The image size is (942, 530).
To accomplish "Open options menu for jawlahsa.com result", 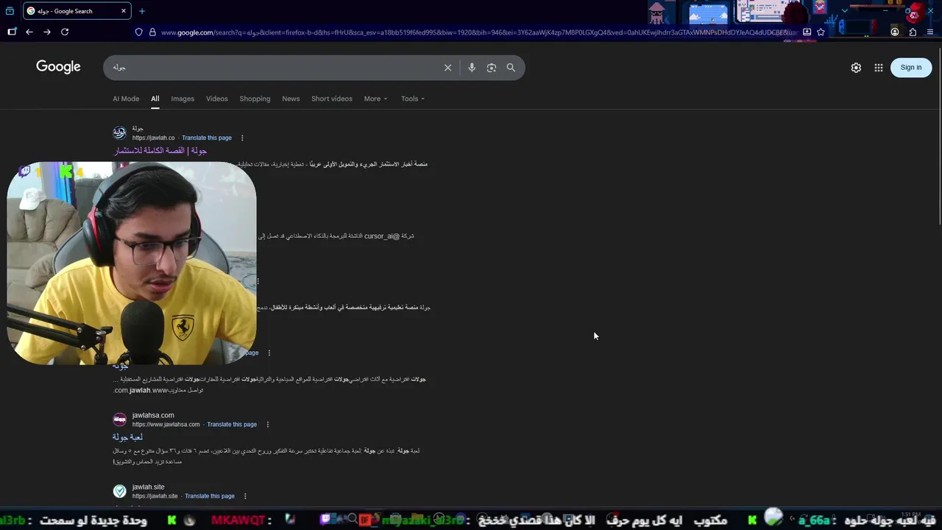I will (267, 425).
